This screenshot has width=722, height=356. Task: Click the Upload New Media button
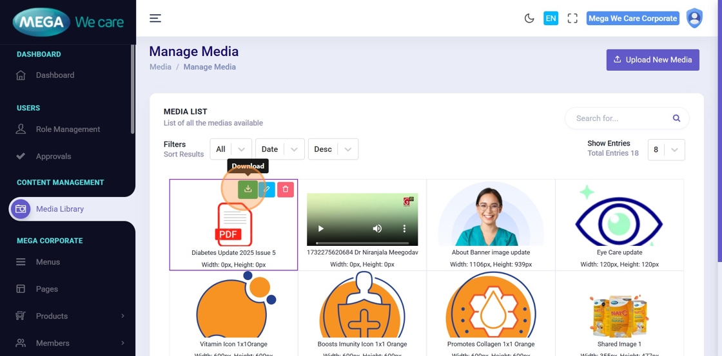(652, 60)
